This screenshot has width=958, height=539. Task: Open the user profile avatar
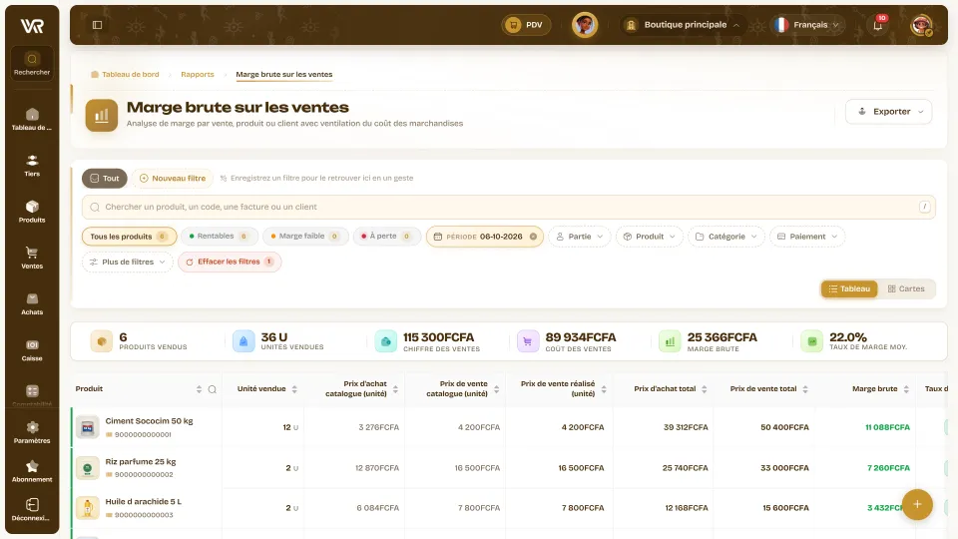click(x=921, y=25)
